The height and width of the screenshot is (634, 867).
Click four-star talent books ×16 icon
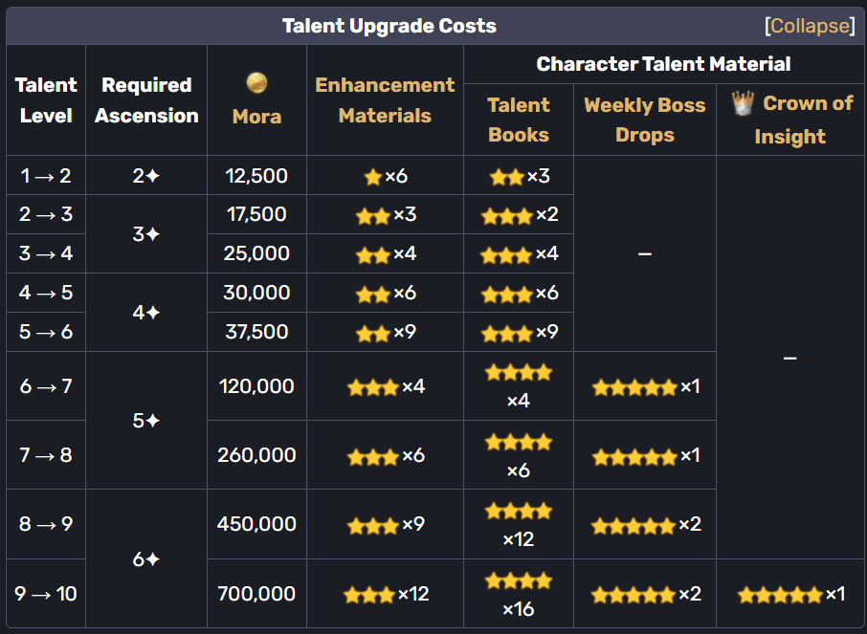pyautogui.click(x=519, y=581)
